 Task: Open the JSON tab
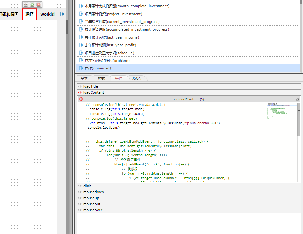click(x=137, y=78)
